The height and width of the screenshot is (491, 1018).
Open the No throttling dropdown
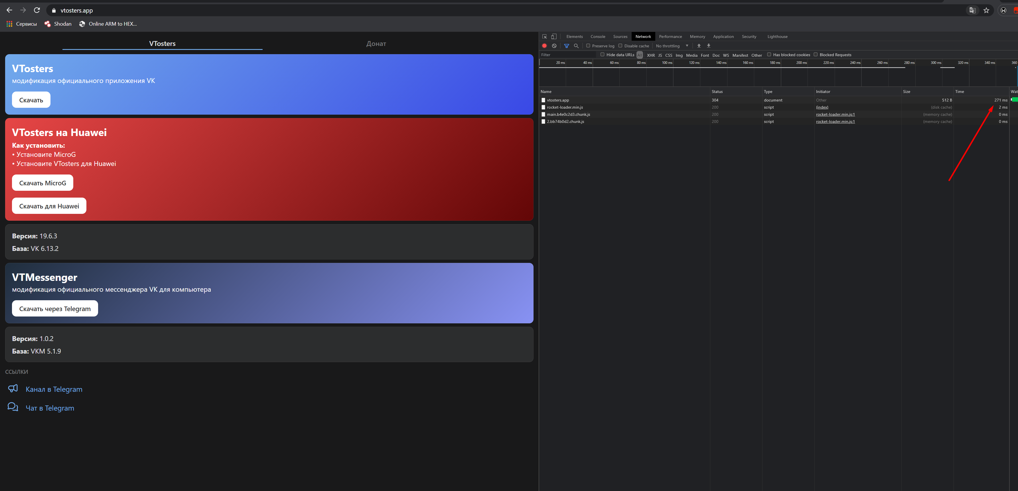coord(672,46)
